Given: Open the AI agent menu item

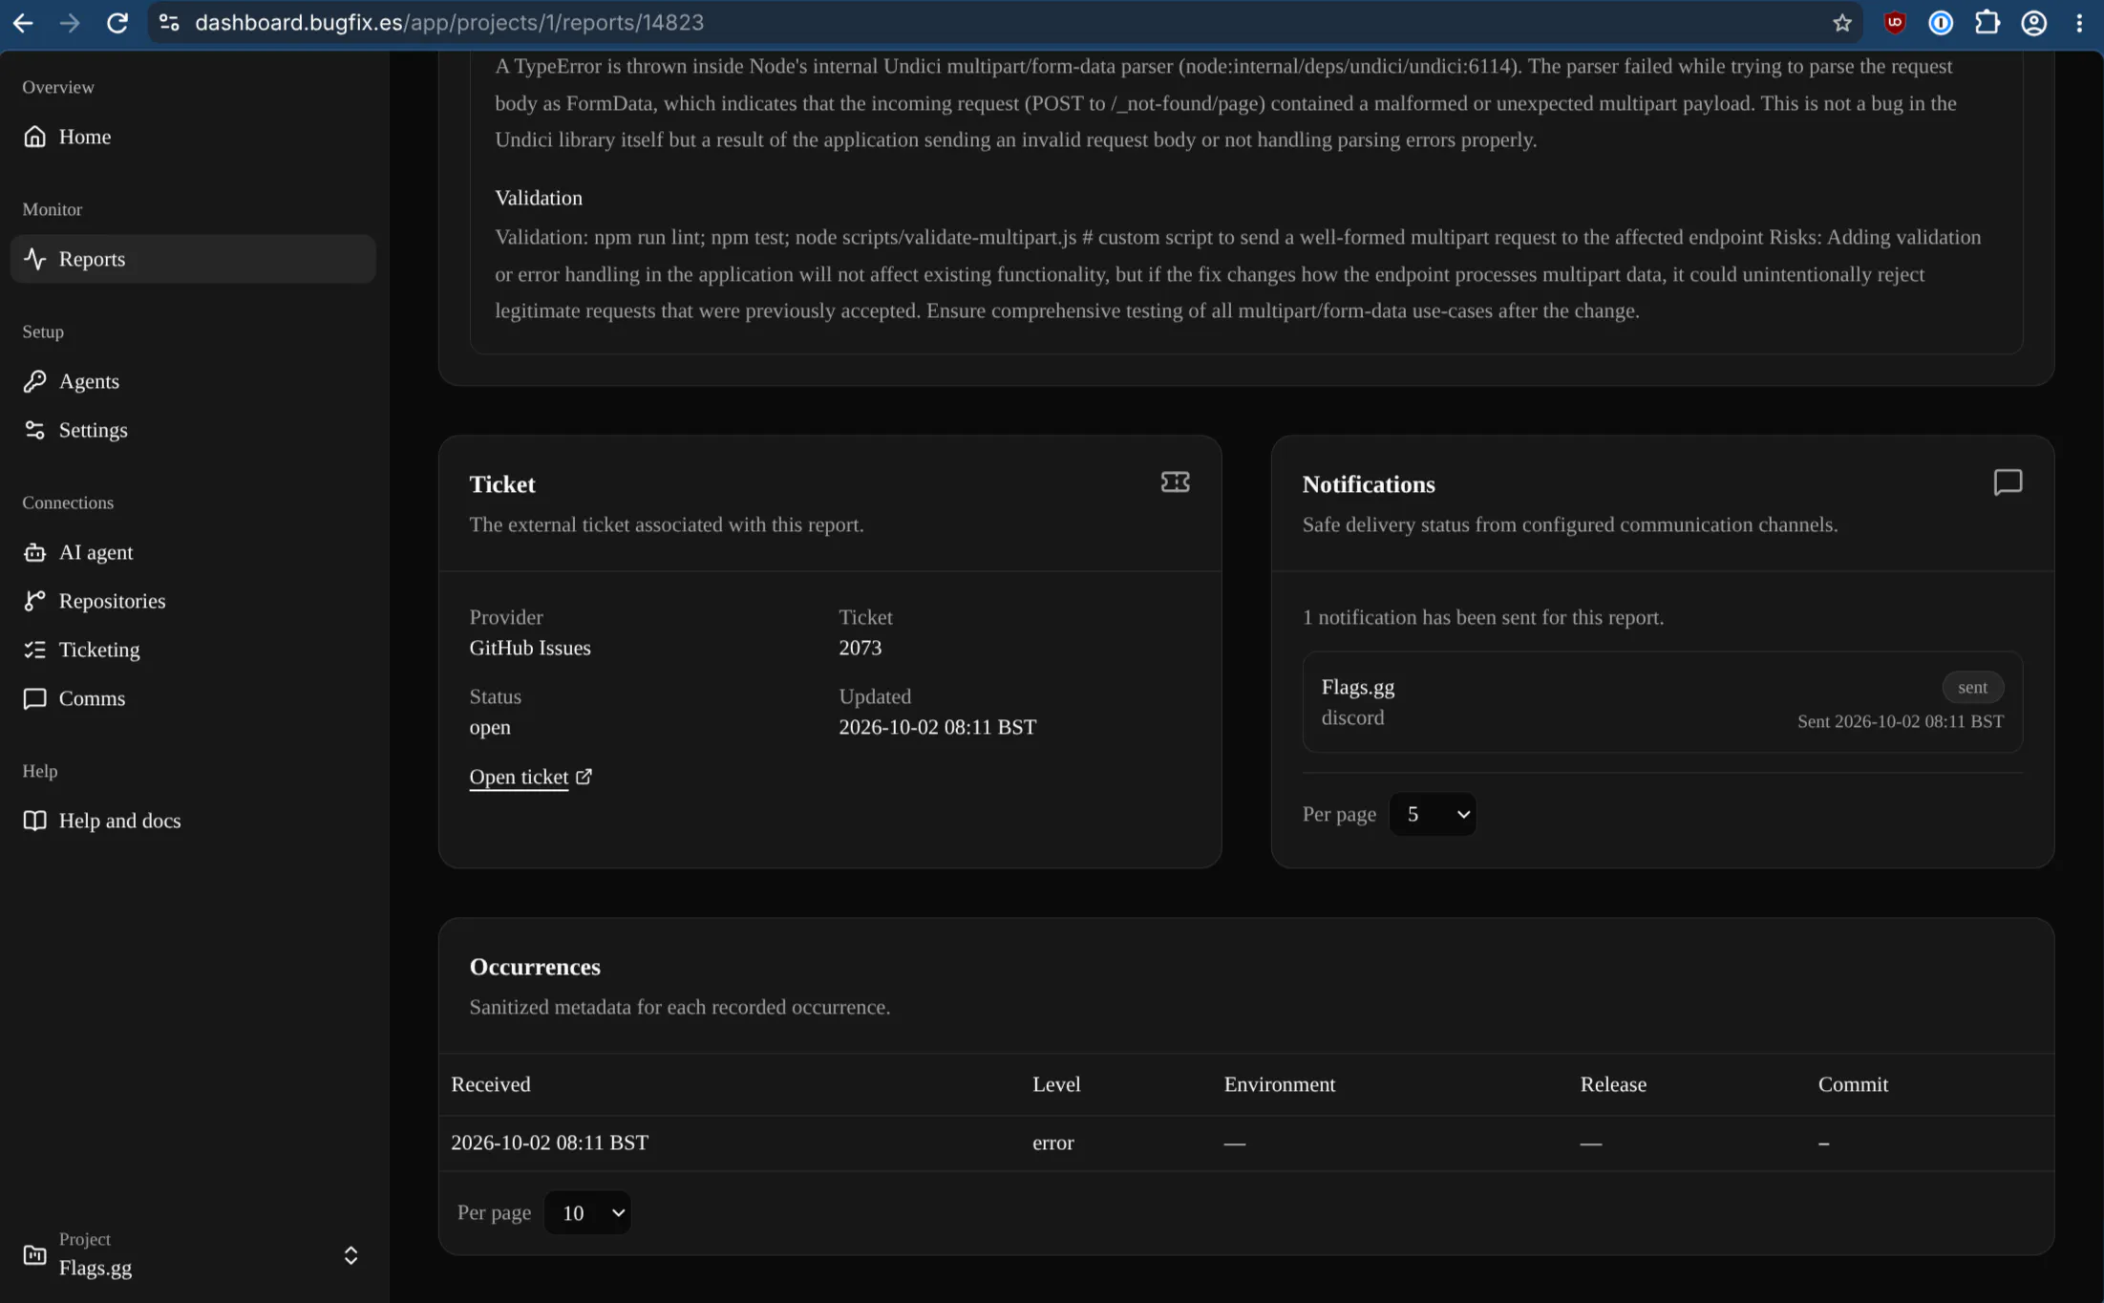Looking at the screenshot, I should click(193, 552).
